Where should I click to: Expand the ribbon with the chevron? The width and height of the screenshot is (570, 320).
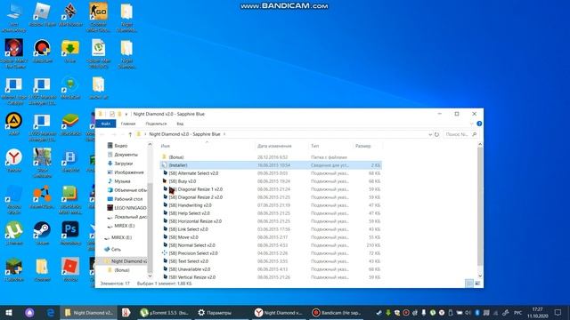click(471, 124)
